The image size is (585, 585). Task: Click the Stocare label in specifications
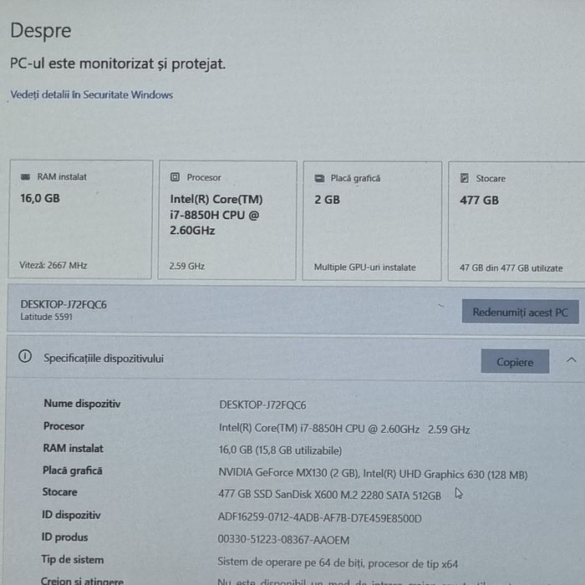click(59, 492)
